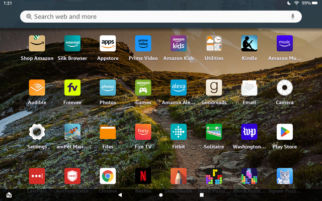Open black-background Block Puzzle game
This screenshot has height=201, width=322.
click(x=214, y=176)
